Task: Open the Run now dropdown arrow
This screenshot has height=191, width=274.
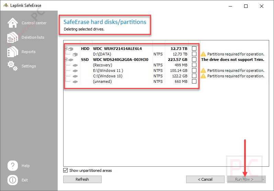Action: click(263, 179)
